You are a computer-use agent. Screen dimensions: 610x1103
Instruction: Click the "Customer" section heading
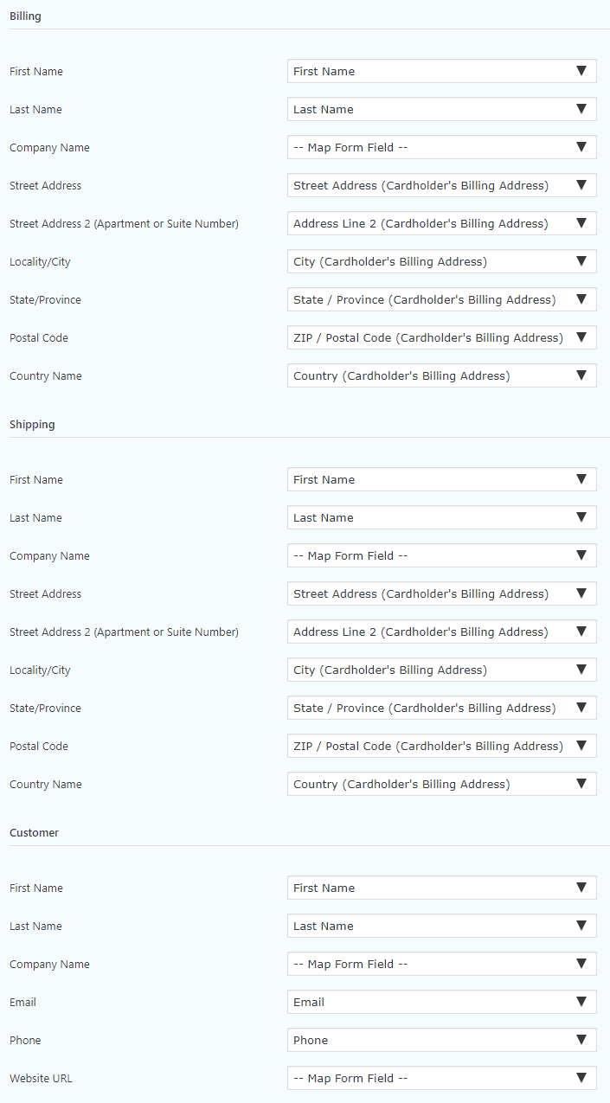coord(34,832)
